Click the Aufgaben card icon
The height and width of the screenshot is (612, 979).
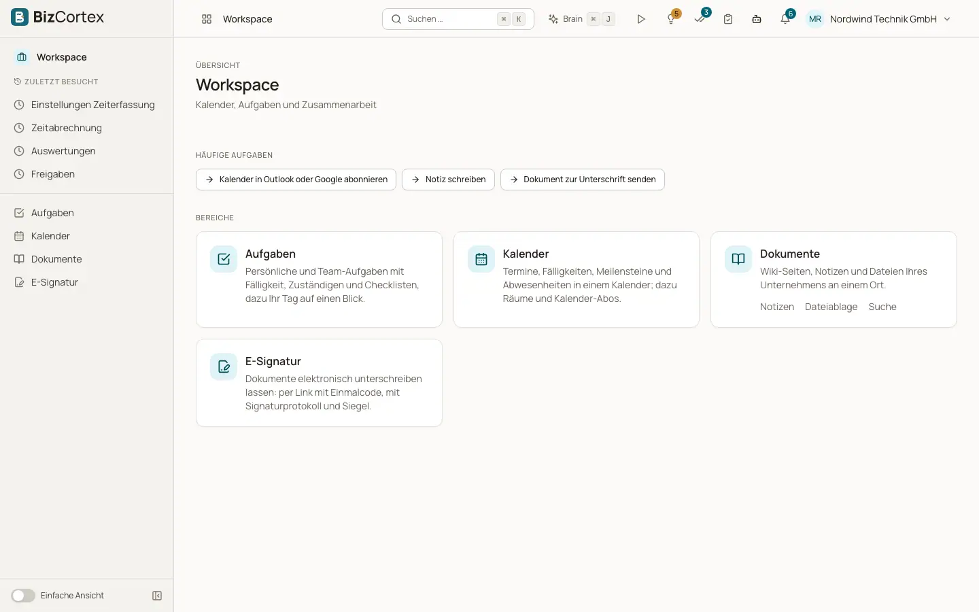click(224, 259)
